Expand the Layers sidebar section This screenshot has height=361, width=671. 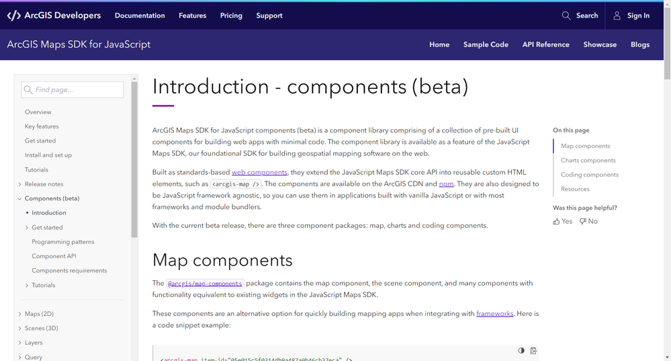20,343
